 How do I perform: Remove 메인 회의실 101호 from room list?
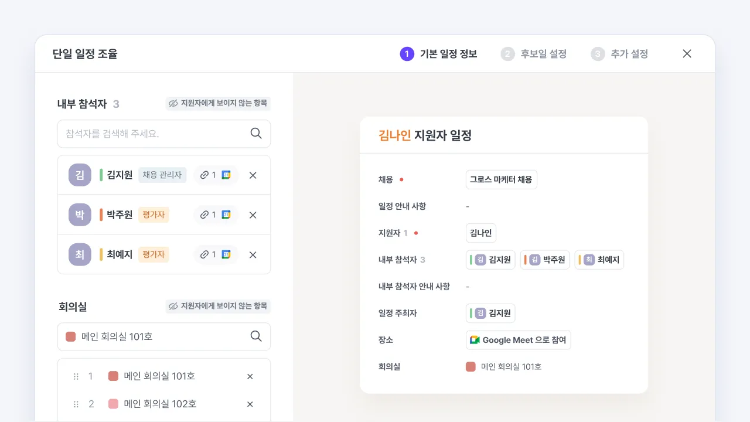(x=250, y=376)
